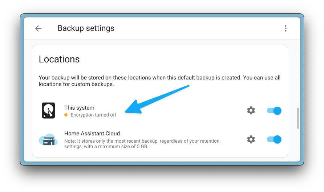The image size is (324, 192).
Task: Go back using the arrow icon
Action: click(x=38, y=28)
